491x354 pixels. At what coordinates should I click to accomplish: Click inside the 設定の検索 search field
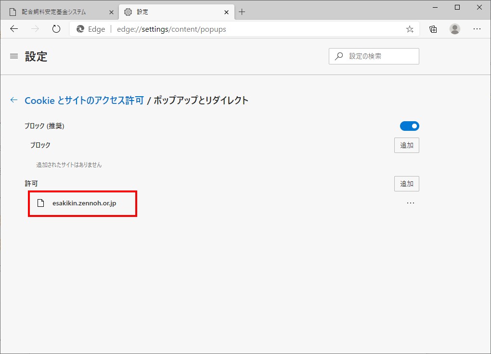[374, 56]
